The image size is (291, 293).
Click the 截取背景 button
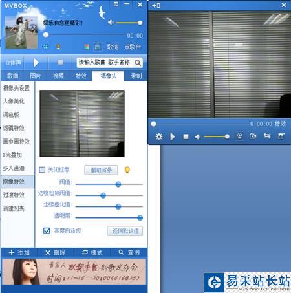[x=101, y=170]
